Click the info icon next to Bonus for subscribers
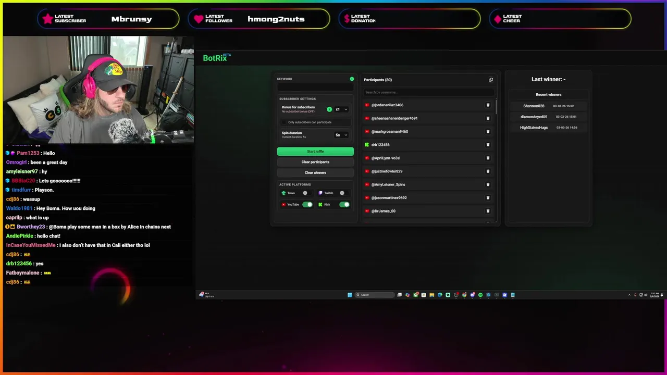Image resolution: width=667 pixels, height=375 pixels. click(x=329, y=109)
